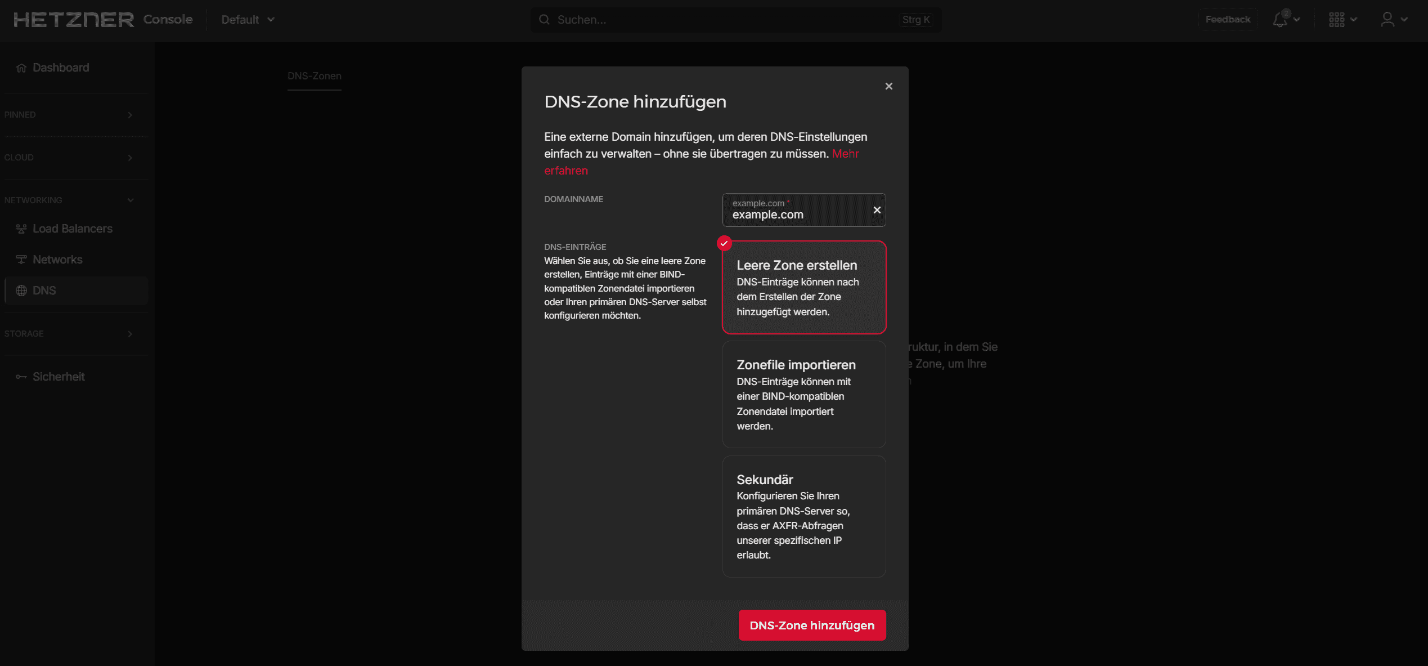1428x666 pixels.
Task: Open Load Balancers in the sidebar
Action: [72, 229]
